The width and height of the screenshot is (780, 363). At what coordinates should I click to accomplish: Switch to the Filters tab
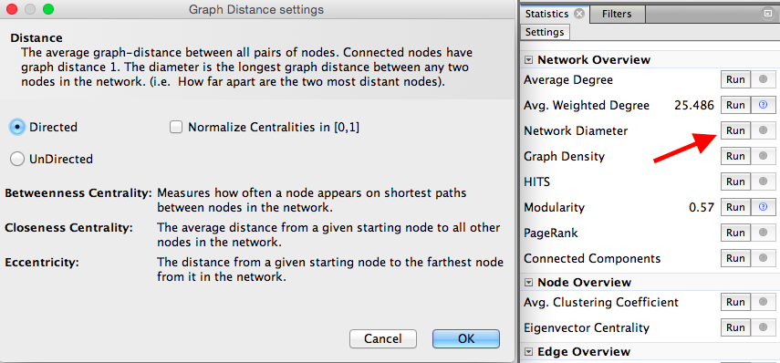(617, 14)
